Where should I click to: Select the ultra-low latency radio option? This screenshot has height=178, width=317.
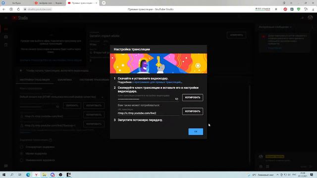[21, 160]
